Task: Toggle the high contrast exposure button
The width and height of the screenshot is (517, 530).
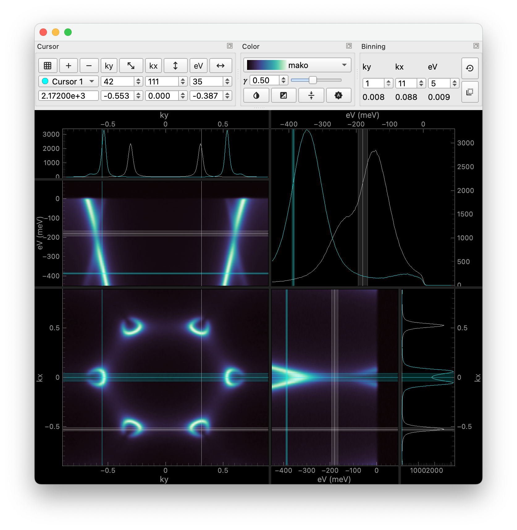Action: point(284,95)
